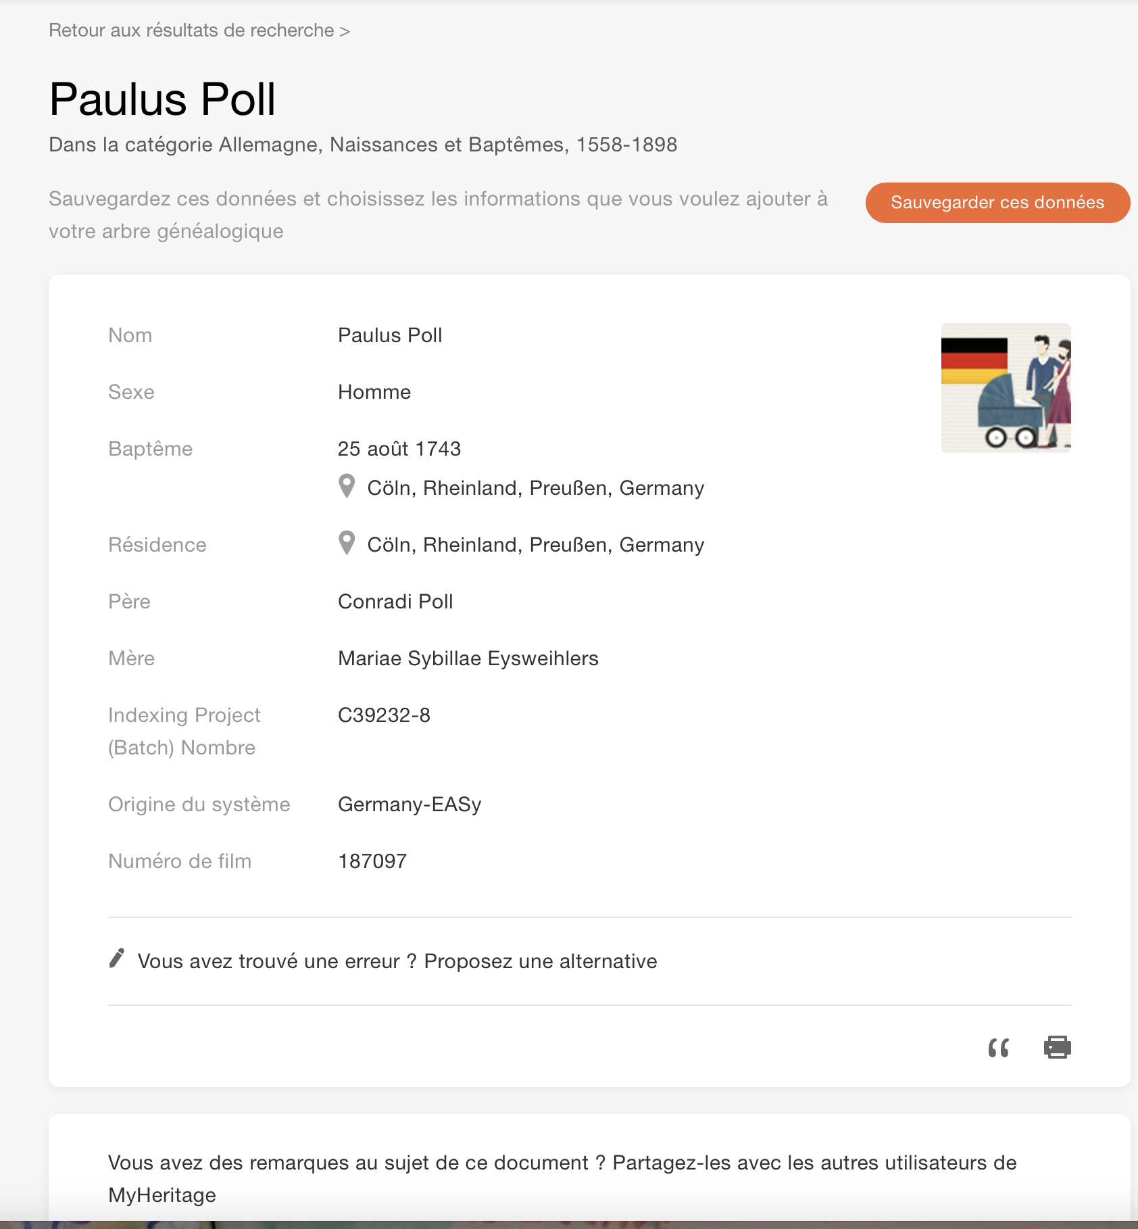Open mother Mariae Sybillae Eysweihlers' name
The height and width of the screenshot is (1229, 1138).
tap(468, 658)
